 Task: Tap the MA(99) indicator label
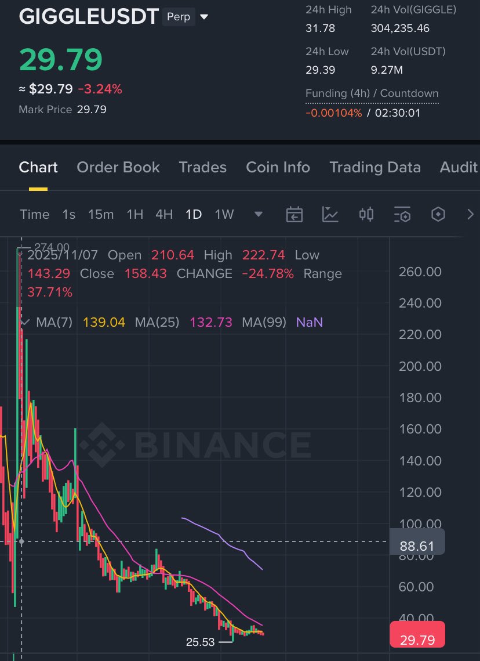click(x=264, y=323)
